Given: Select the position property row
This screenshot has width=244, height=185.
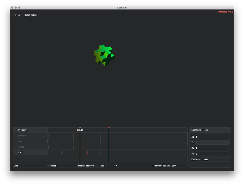Looking at the screenshot, I should pyautogui.click(x=30, y=136).
